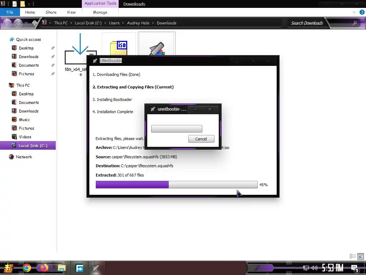Click the Application Tools contextual tab
Image resolution: width=366 pixels, height=275 pixels.
pos(100,4)
